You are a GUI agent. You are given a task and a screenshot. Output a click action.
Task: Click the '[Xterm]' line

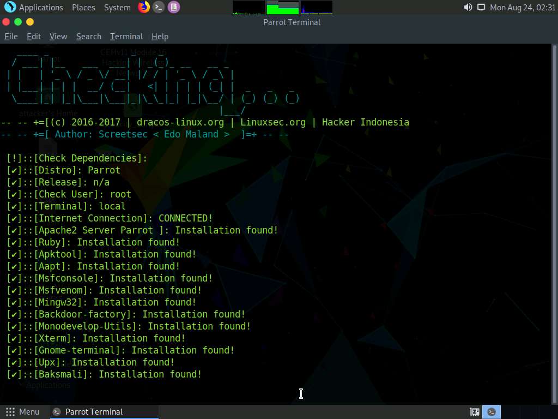(96, 338)
